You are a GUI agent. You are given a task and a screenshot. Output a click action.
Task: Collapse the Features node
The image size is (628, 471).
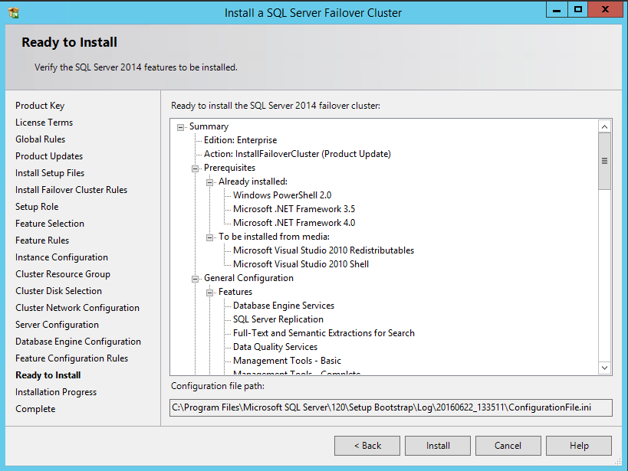point(209,293)
